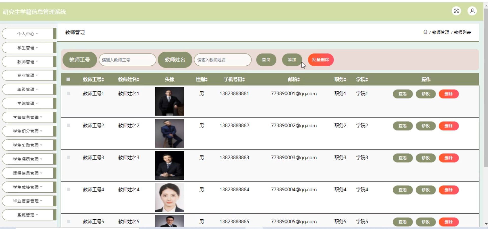Image resolution: width=488 pixels, height=229 pixels.
Task: Click the 添加 add button
Action: (292, 60)
